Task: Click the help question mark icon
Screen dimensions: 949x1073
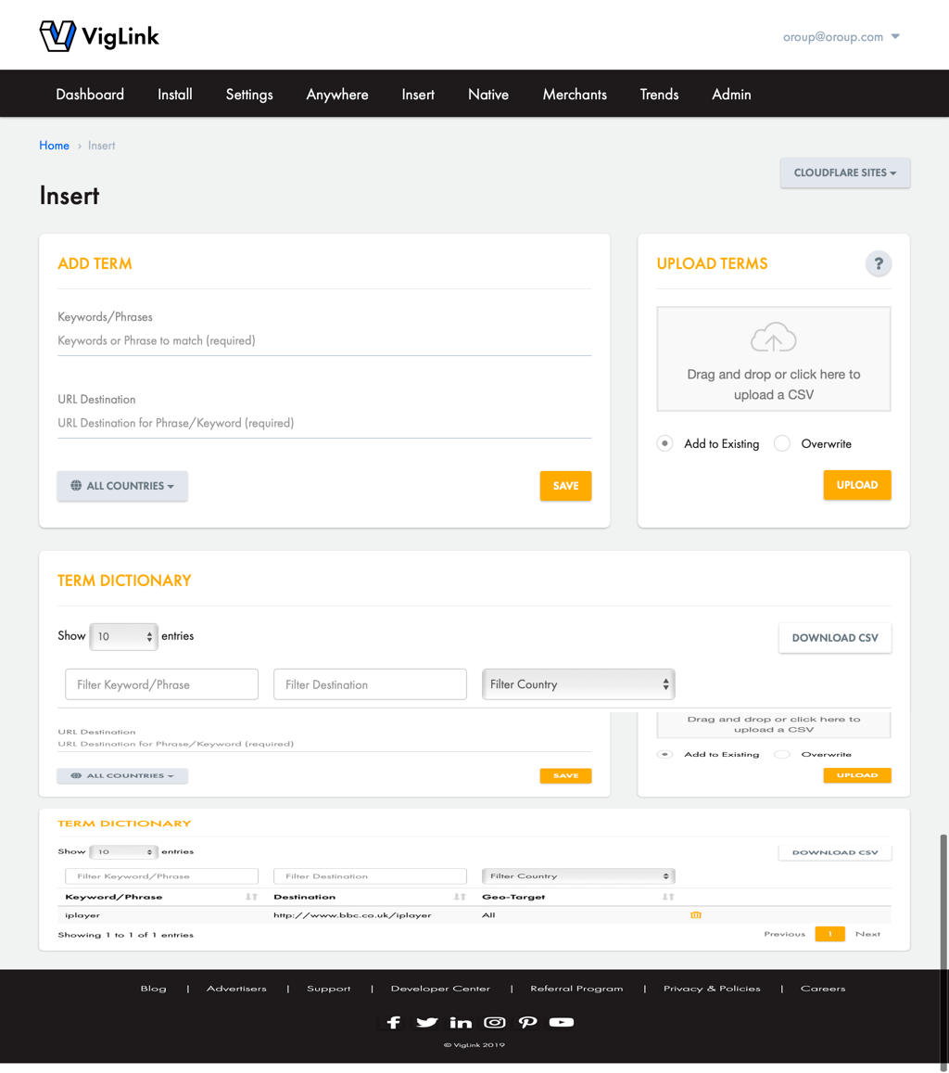Action: tap(878, 264)
